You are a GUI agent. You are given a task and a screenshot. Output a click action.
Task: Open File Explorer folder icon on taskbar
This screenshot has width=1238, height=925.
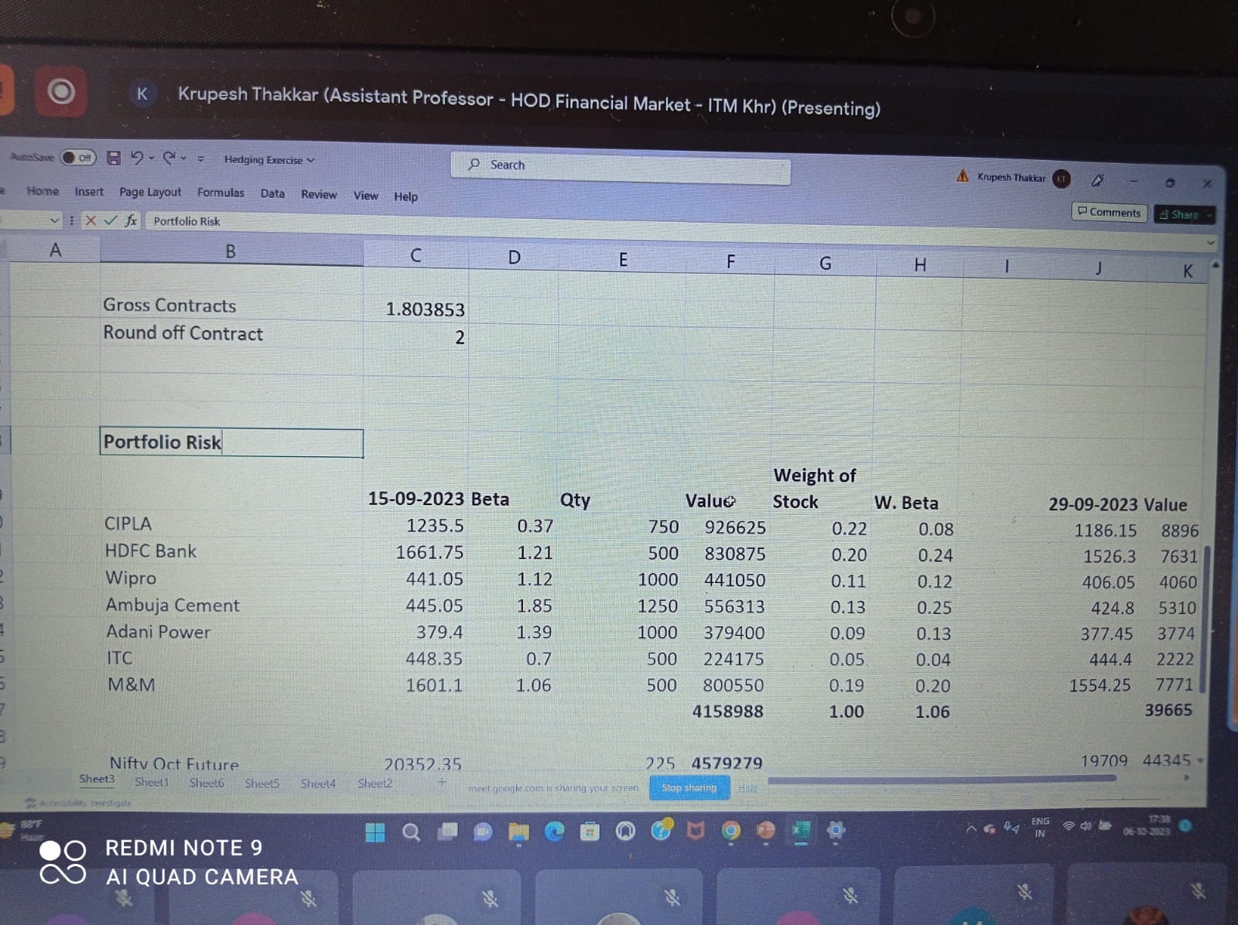pyautogui.click(x=518, y=832)
